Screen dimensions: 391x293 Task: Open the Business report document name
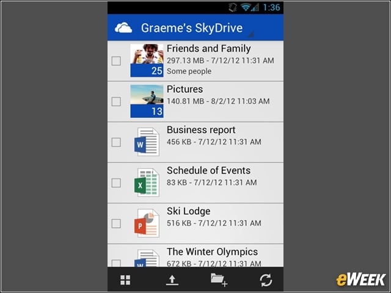point(201,130)
